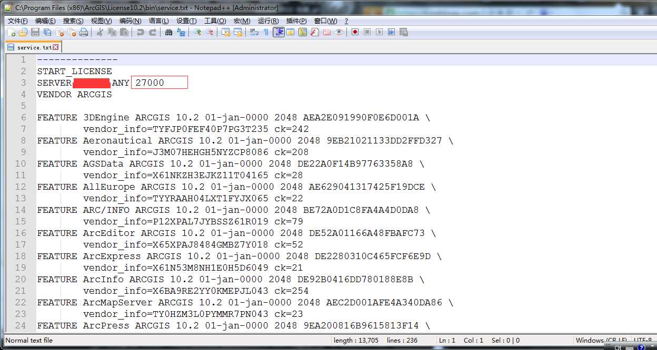Click the Cut scissors icon
This screenshot has height=350, width=657.
tap(99, 32)
